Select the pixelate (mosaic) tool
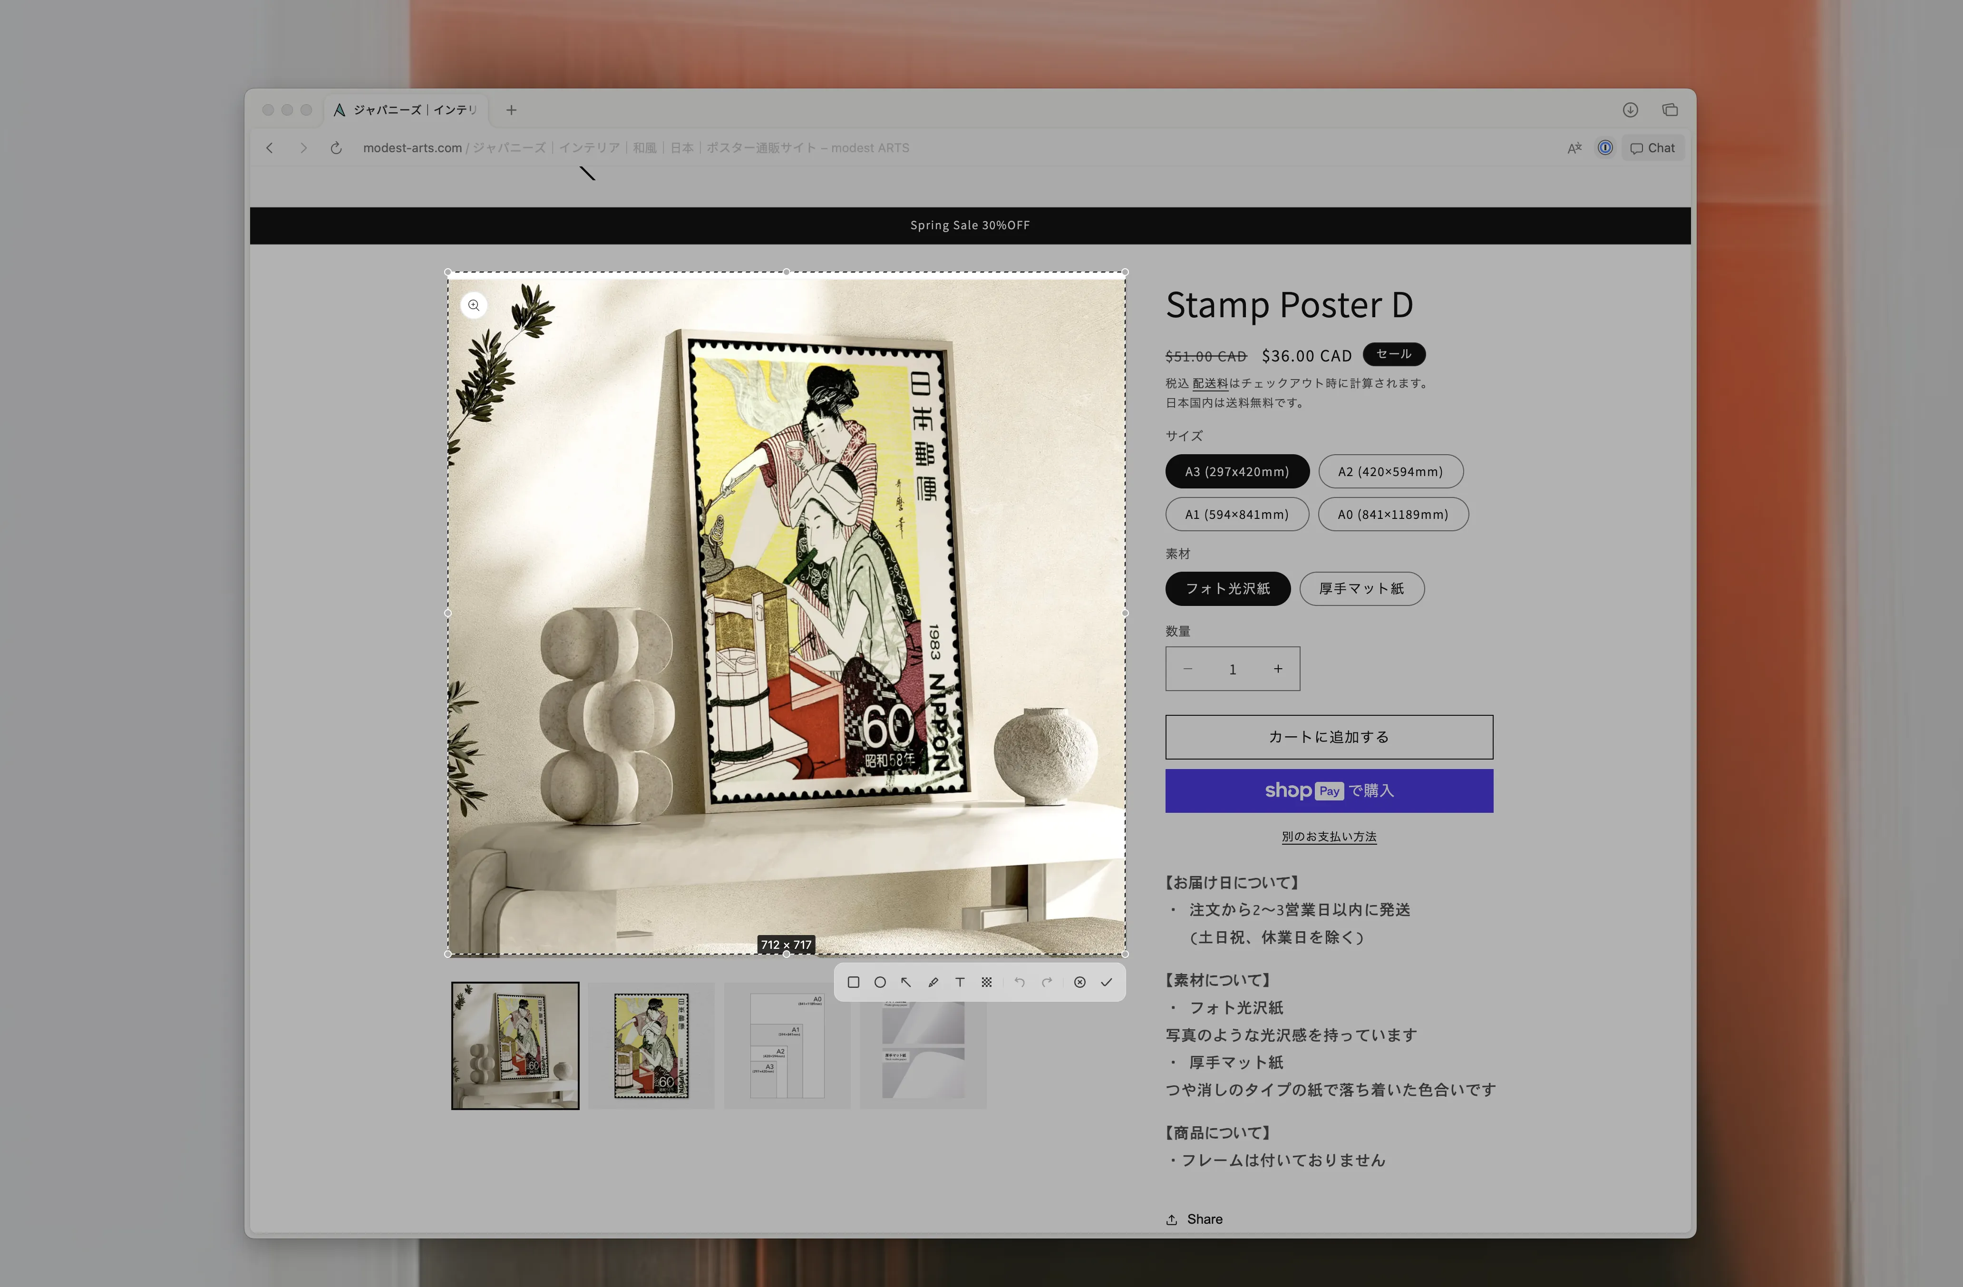 click(x=987, y=982)
